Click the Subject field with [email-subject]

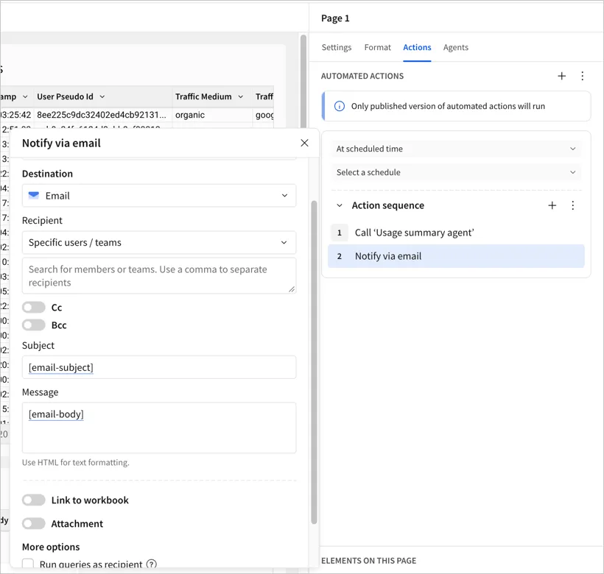point(159,367)
